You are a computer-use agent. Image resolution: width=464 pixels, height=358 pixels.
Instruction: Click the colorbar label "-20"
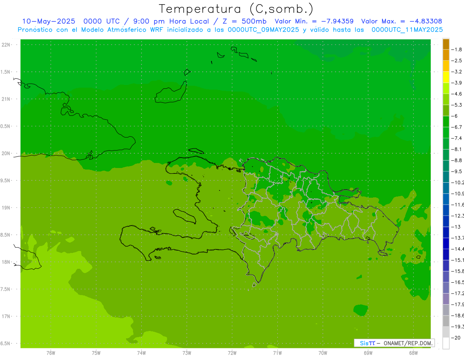click(457, 338)
